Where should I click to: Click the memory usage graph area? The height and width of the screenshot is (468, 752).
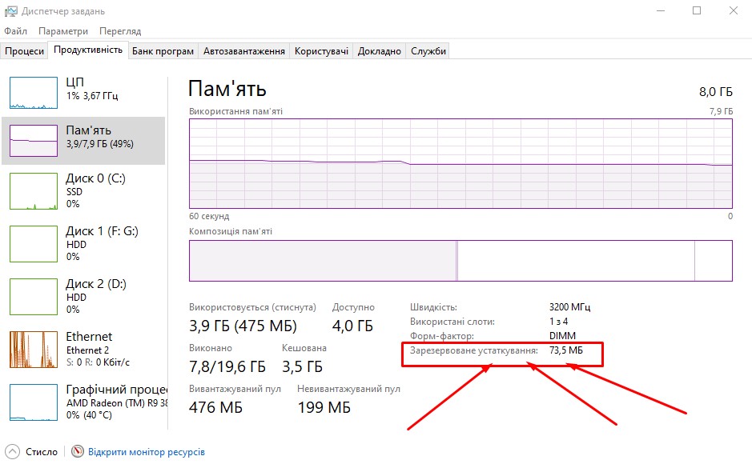(460, 163)
